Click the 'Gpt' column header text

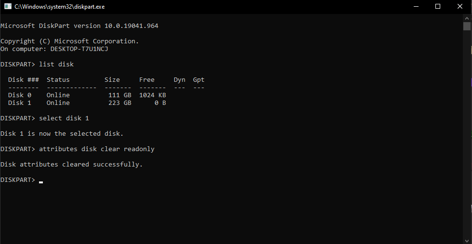(198, 80)
